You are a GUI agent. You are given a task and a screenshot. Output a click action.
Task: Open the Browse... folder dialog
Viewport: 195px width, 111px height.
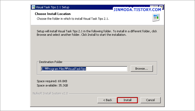(142, 69)
